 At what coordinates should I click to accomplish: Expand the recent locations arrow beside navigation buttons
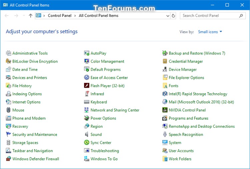coord(24,16)
